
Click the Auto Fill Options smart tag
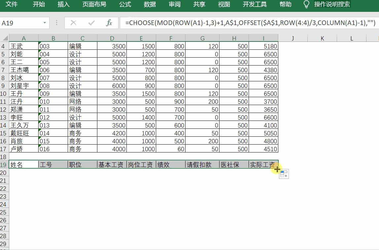(x=283, y=174)
